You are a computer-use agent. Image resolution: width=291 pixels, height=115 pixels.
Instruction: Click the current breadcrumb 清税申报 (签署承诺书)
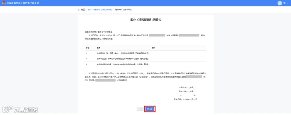click(124, 10)
